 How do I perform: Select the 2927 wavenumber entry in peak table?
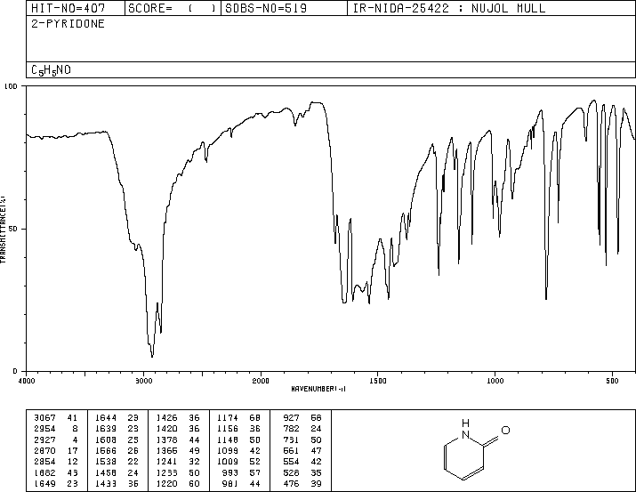pyautogui.click(x=44, y=440)
